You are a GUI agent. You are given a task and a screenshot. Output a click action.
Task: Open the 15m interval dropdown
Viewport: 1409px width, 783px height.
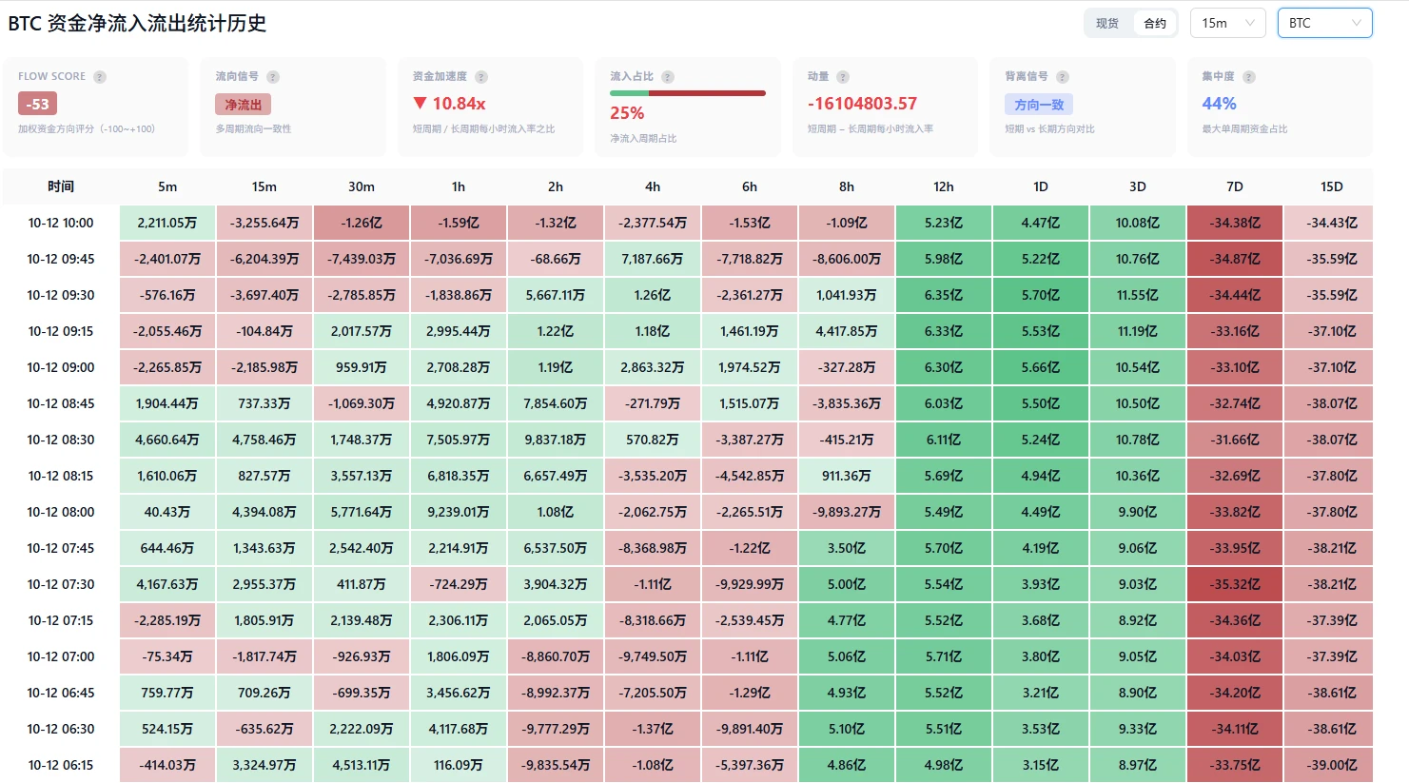point(1227,23)
